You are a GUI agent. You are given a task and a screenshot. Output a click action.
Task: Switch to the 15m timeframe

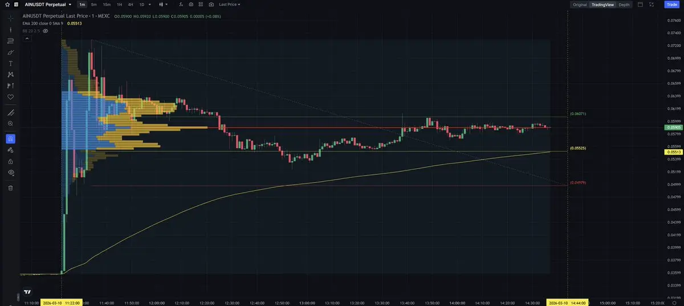point(107,4)
